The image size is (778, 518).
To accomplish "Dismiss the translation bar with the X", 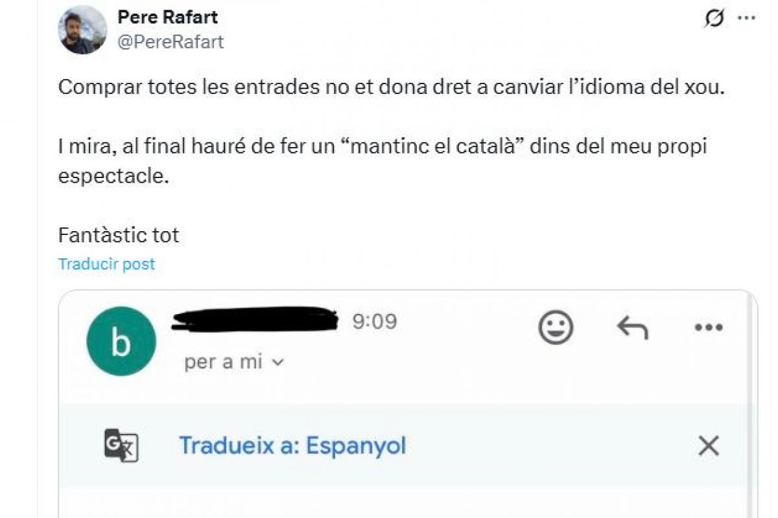I will click(708, 445).
